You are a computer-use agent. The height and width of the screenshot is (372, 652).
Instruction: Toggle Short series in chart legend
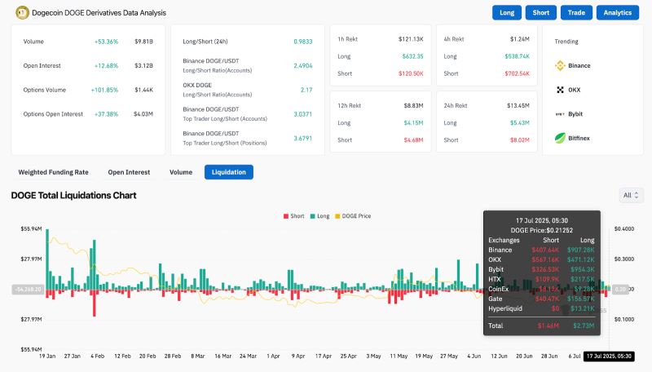pyautogui.click(x=293, y=216)
